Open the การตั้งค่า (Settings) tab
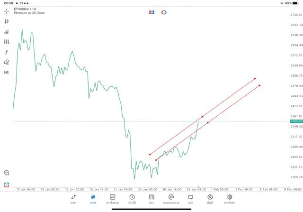The height and width of the screenshot is (212, 303). pyautogui.click(x=230, y=199)
